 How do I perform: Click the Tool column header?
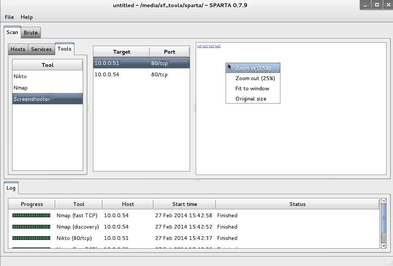pyautogui.click(x=47, y=65)
